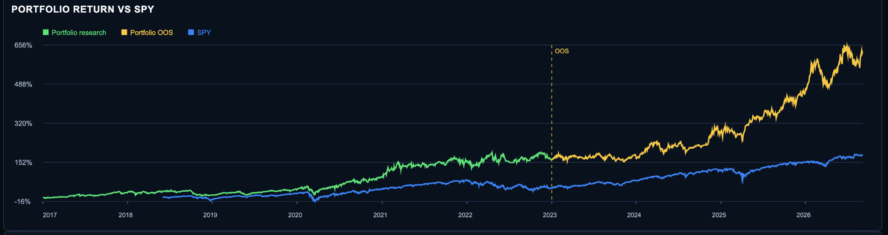888x235 pixels.
Task: Click the Portfolio Return vs SPY title
Action: (x=83, y=9)
